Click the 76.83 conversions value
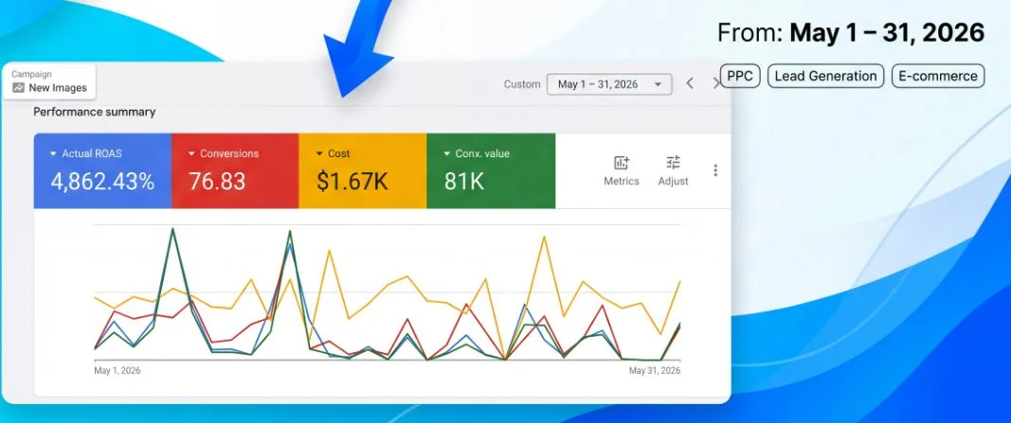This screenshot has width=1011, height=423. (217, 183)
